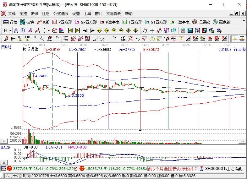
Task: Toggle the last grid layout icon
Action: 242,38
